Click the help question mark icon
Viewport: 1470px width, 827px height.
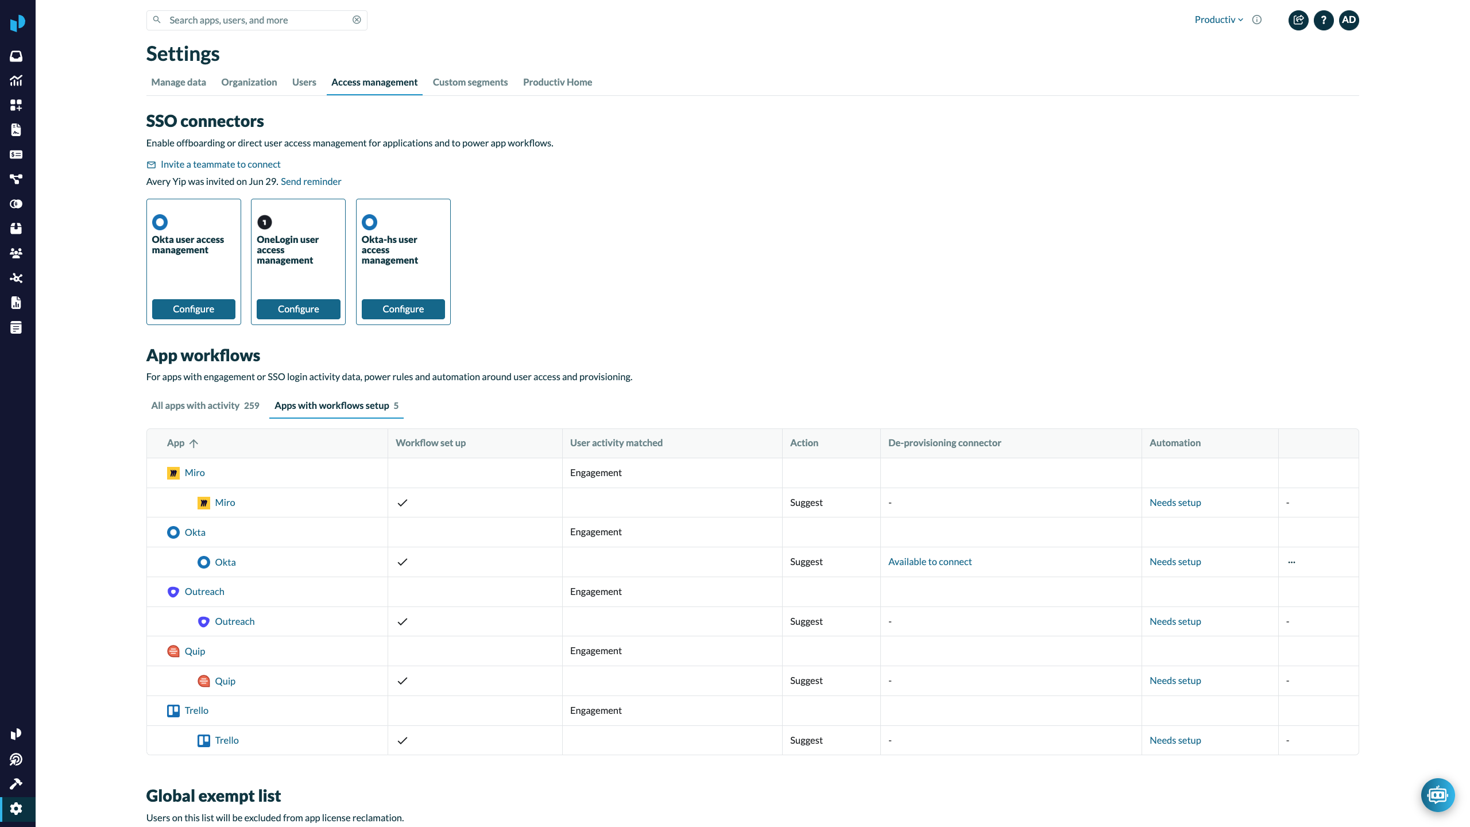[x=1324, y=20]
